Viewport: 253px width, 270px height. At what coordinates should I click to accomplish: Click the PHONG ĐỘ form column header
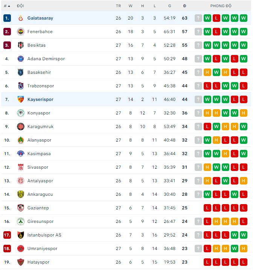tap(221, 6)
